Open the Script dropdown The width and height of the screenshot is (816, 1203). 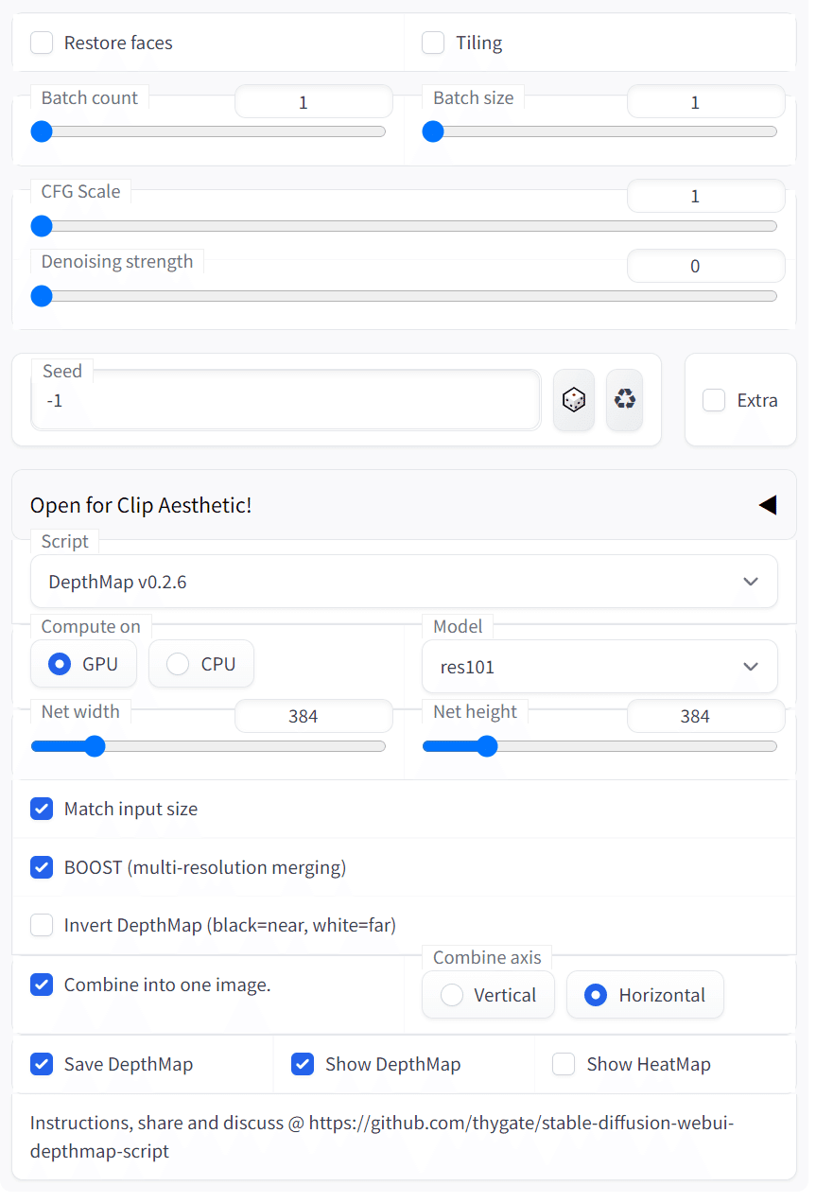click(x=404, y=582)
